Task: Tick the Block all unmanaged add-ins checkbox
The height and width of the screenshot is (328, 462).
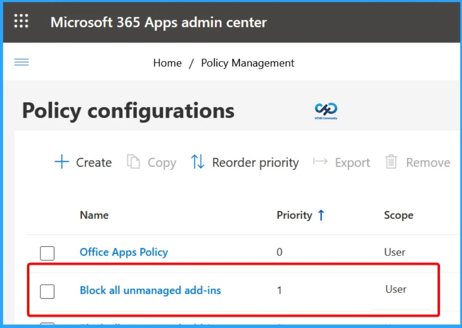Action: pos(47,291)
